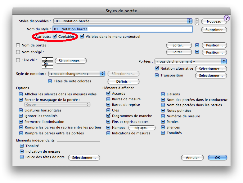Toggle the Têtes de note colorées checkbox

coord(50,81)
